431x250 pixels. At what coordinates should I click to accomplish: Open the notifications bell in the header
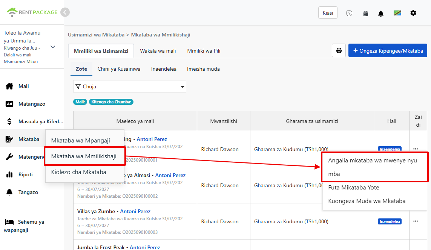(x=381, y=14)
